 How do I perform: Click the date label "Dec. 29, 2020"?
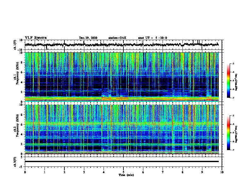pos(88,38)
